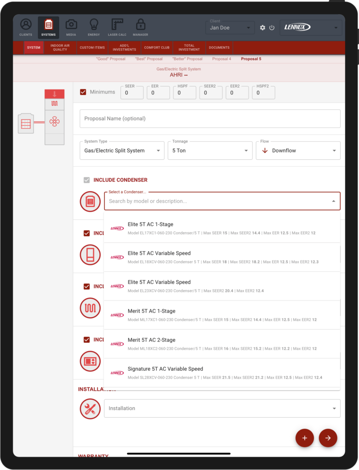Toggle the include checkbox above coil icon
This screenshot has width=359, height=470.
tap(87, 286)
